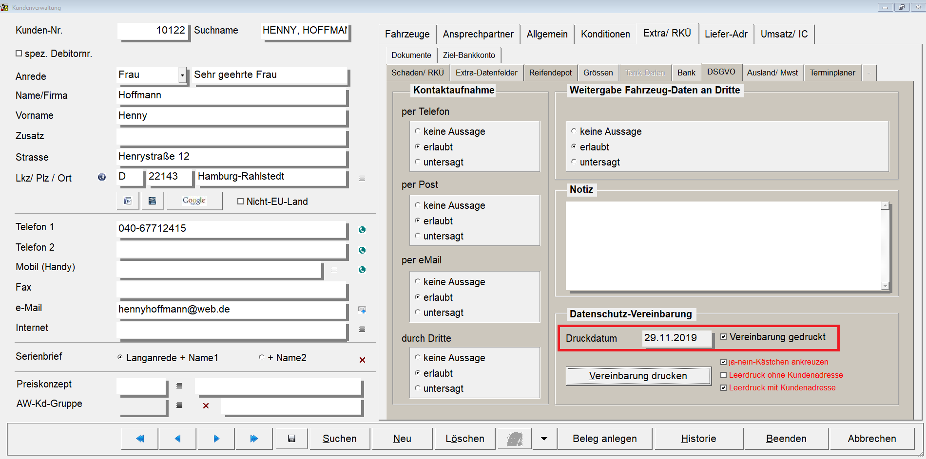926x459 pixels.
Task: Open the AW-Kd-Gruppe selection list icon
Action: [179, 405]
